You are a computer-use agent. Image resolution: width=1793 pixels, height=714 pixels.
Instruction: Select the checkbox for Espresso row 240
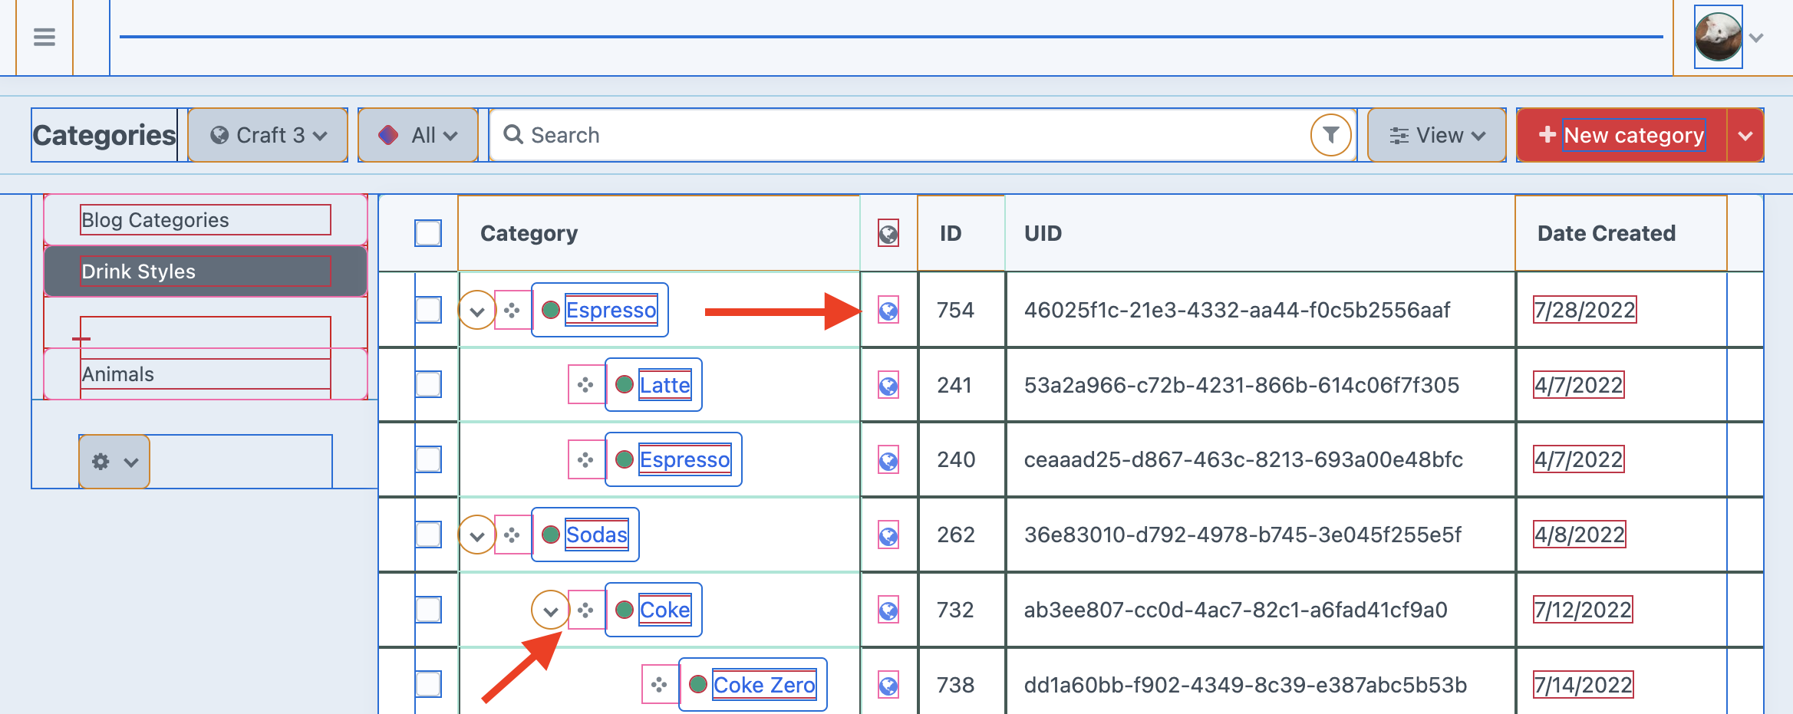(428, 459)
